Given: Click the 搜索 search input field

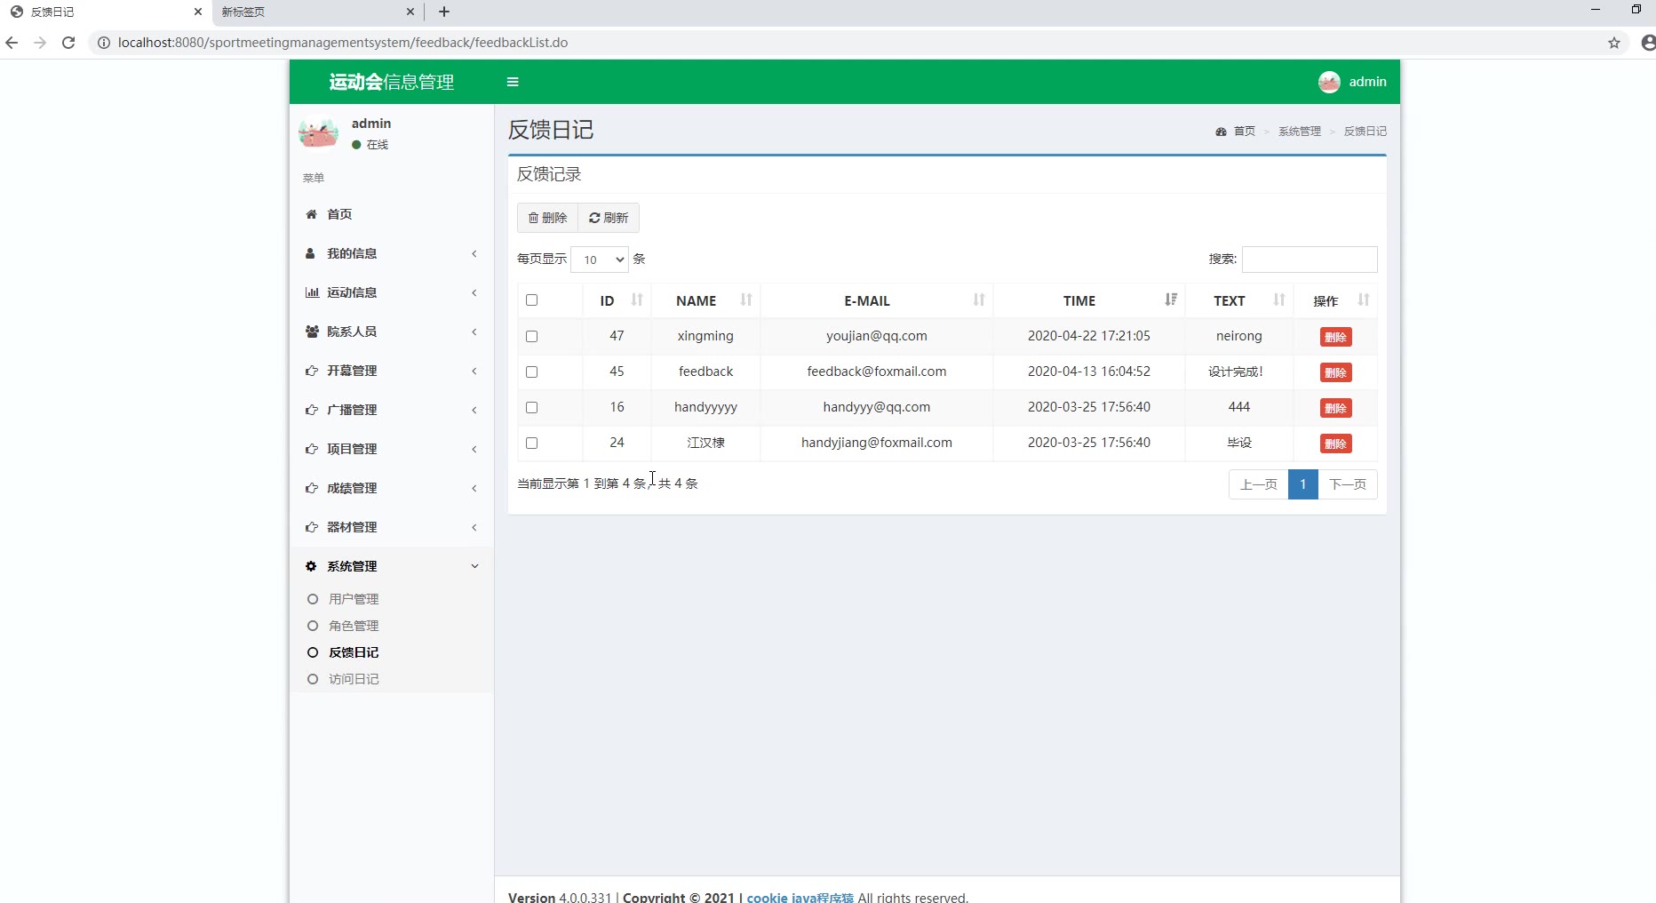Looking at the screenshot, I should pyautogui.click(x=1310, y=260).
